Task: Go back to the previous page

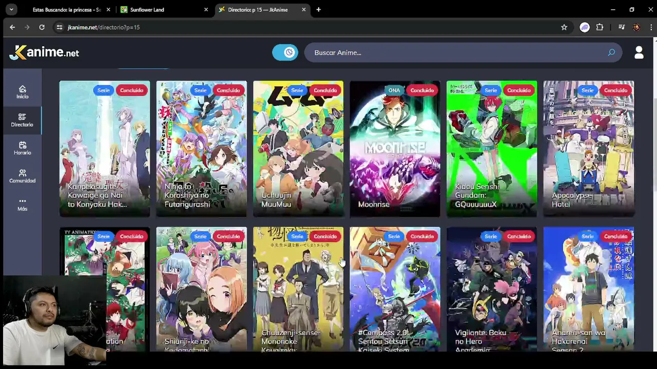Action: [x=12, y=27]
